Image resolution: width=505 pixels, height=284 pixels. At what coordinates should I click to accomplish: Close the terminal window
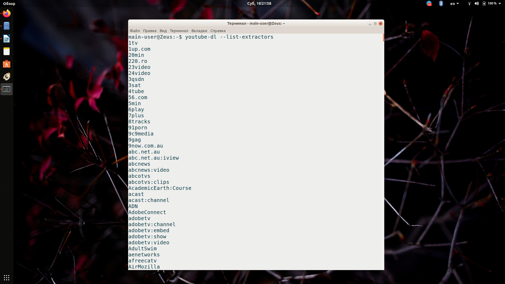(381, 23)
